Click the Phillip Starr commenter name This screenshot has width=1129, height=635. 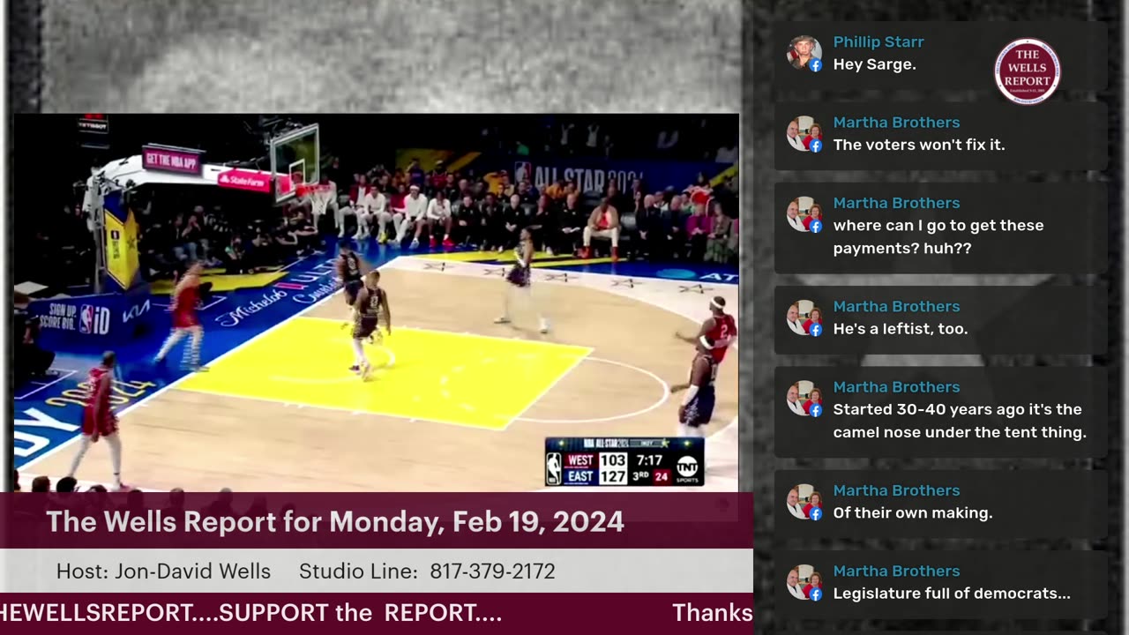pyautogui.click(x=879, y=41)
